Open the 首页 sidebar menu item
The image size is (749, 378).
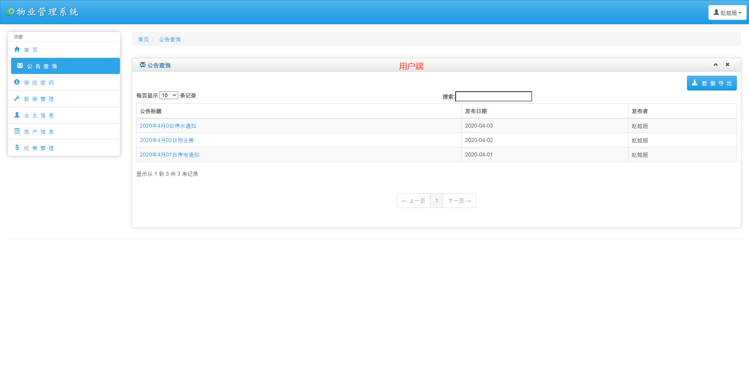(x=64, y=50)
